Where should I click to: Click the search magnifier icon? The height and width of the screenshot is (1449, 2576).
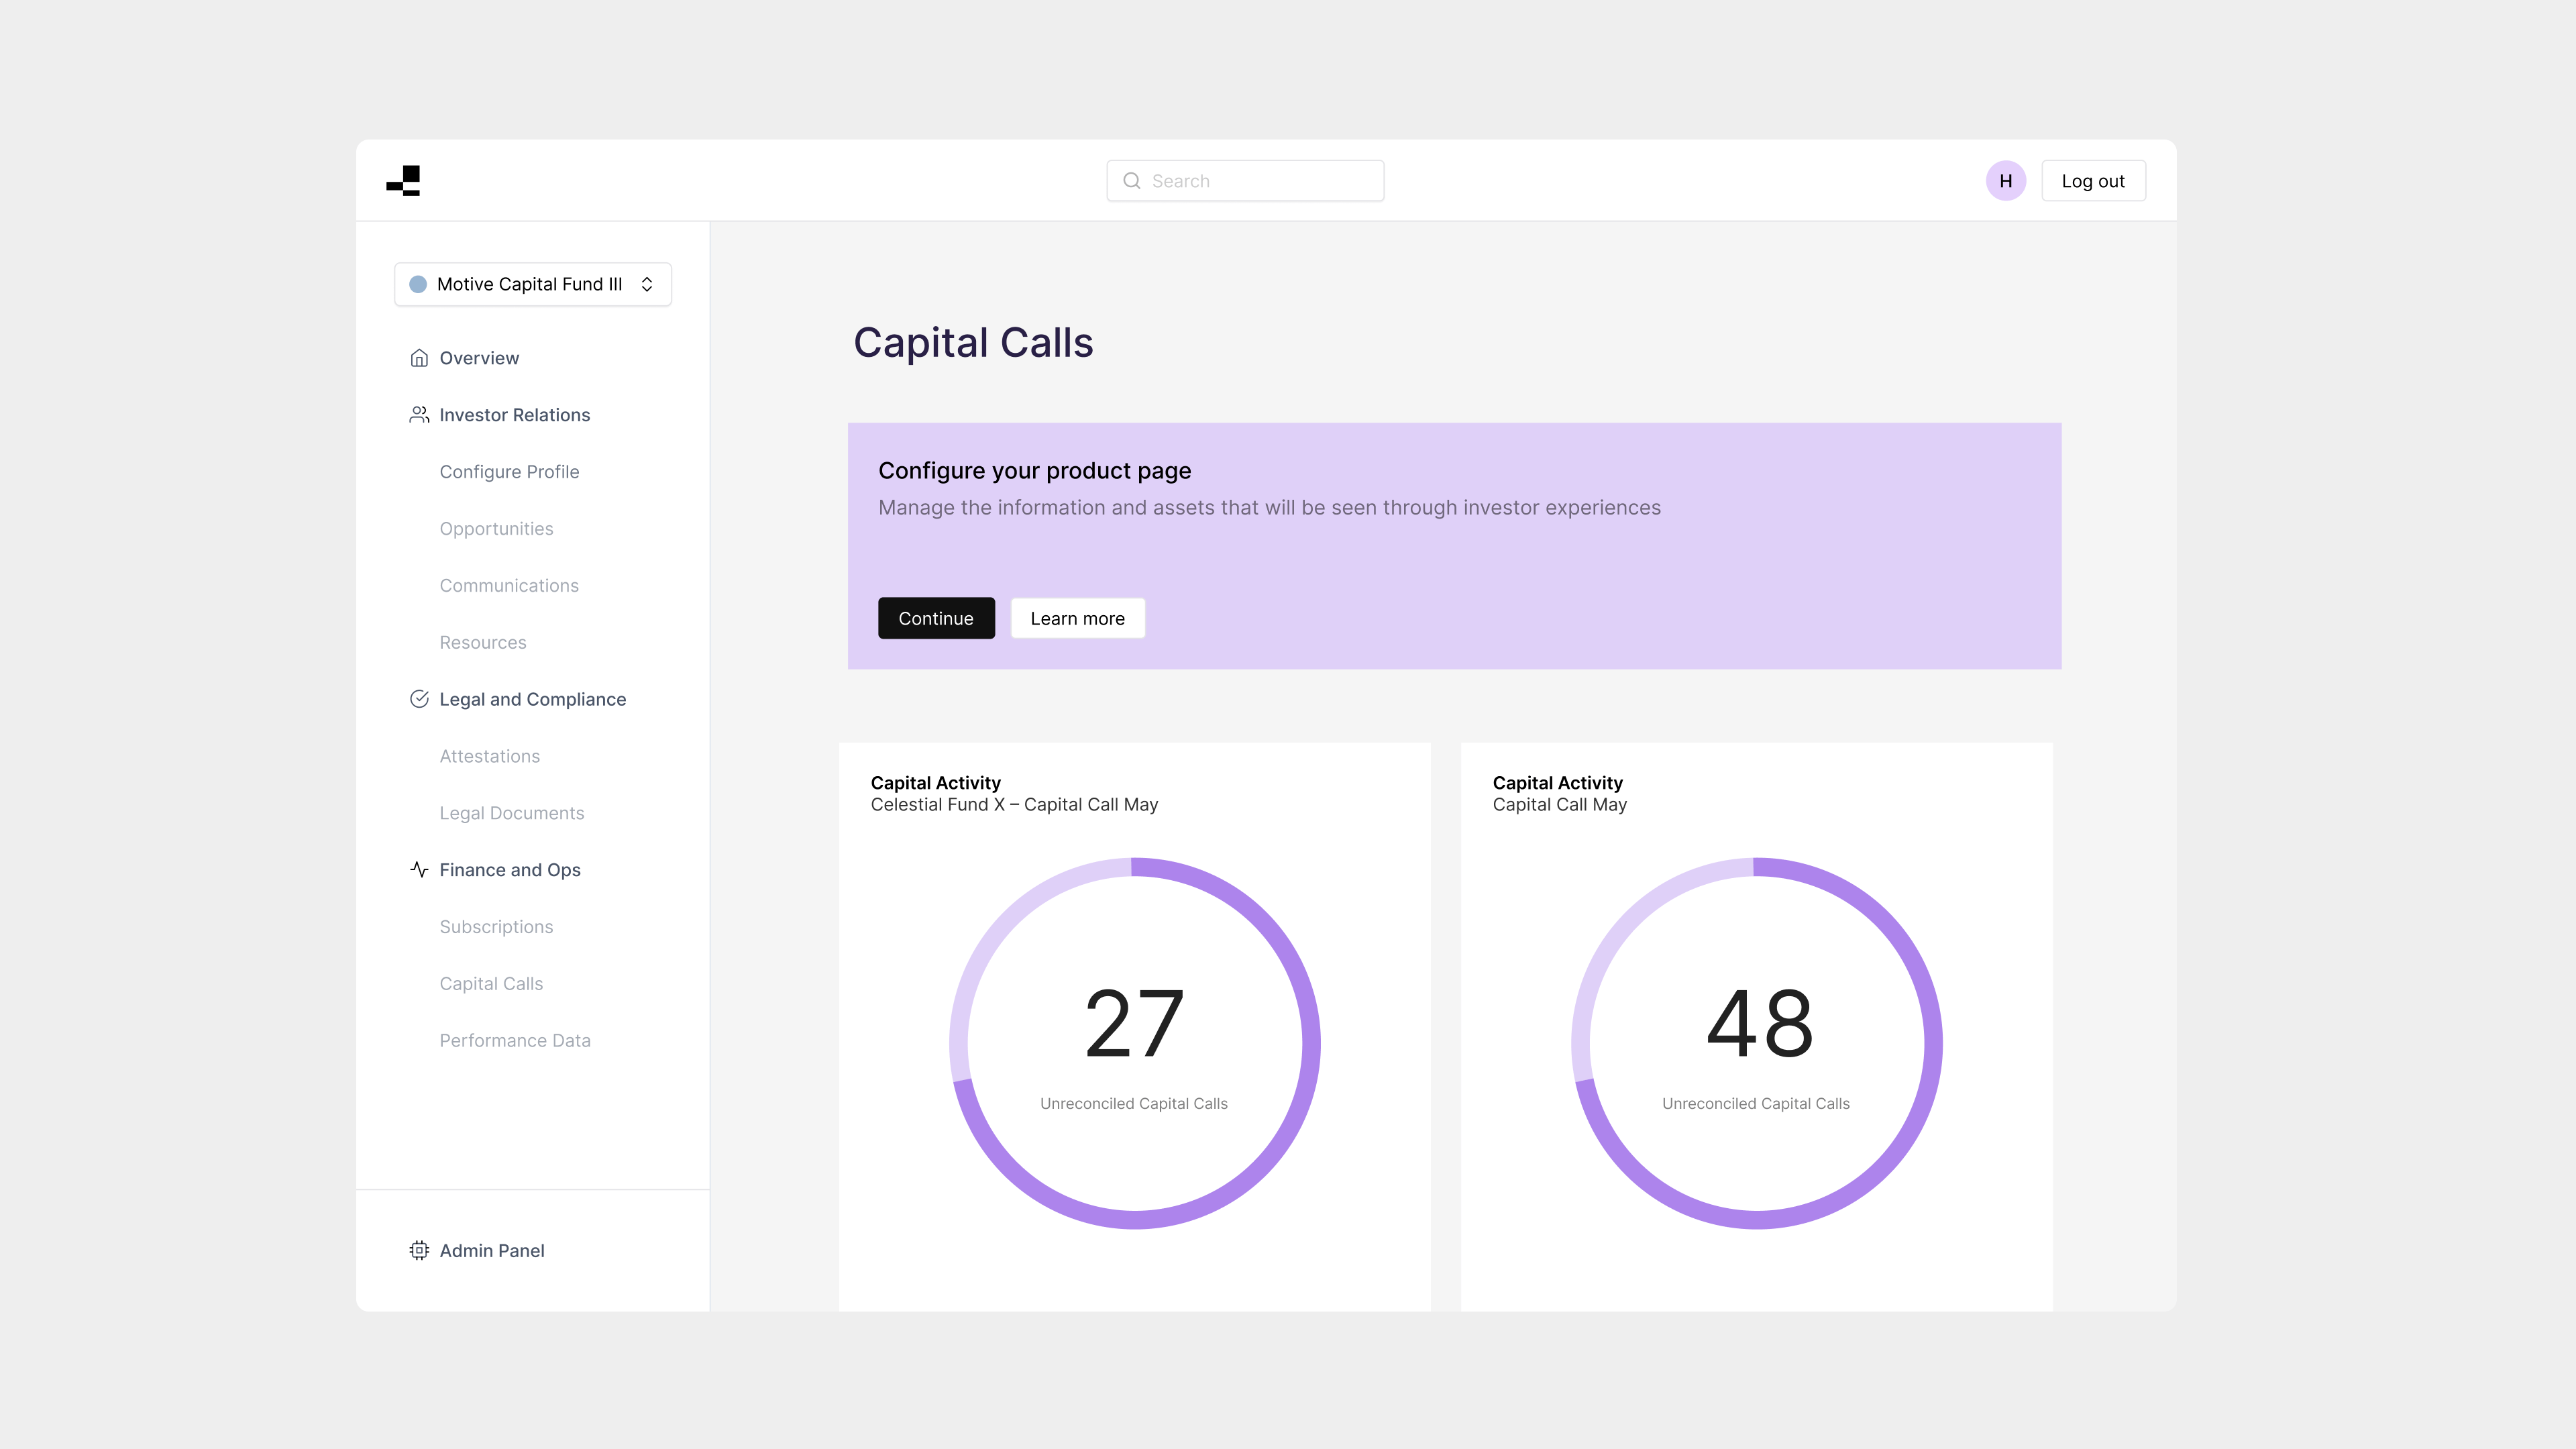coord(1131,181)
